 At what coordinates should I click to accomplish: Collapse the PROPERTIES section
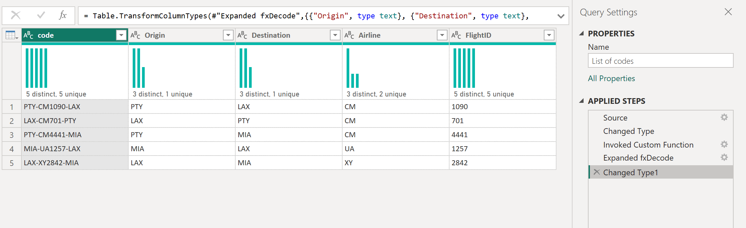click(582, 33)
